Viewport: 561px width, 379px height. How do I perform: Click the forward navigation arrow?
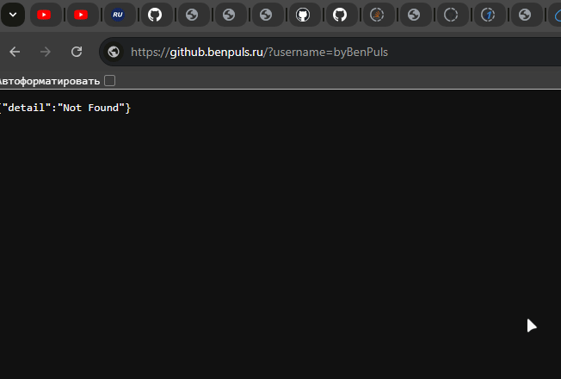[46, 52]
